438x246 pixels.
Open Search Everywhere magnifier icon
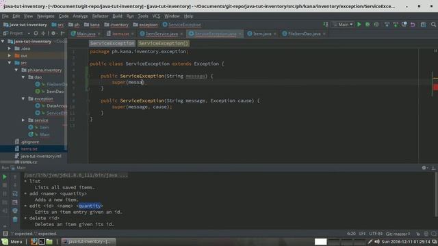tap(433, 25)
